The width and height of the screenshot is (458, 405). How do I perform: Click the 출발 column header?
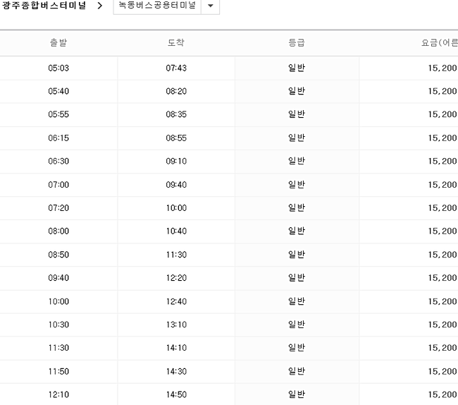(x=58, y=43)
